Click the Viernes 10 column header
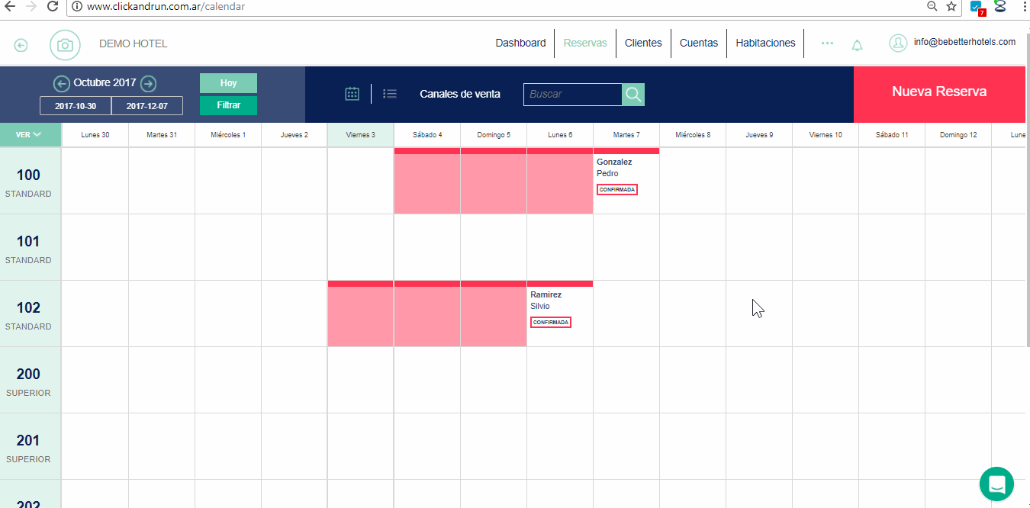The width and height of the screenshot is (1030, 508). click(826, 135)
